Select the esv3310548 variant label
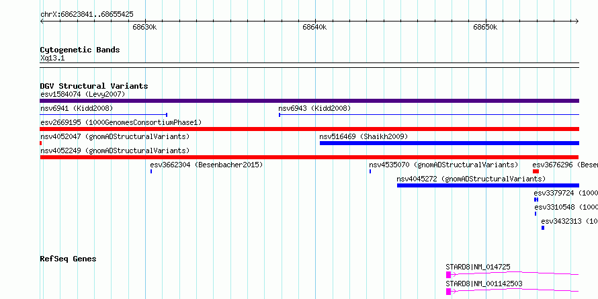Image resolution: width=598 pixels, height=299 pixels. [566, 207]
